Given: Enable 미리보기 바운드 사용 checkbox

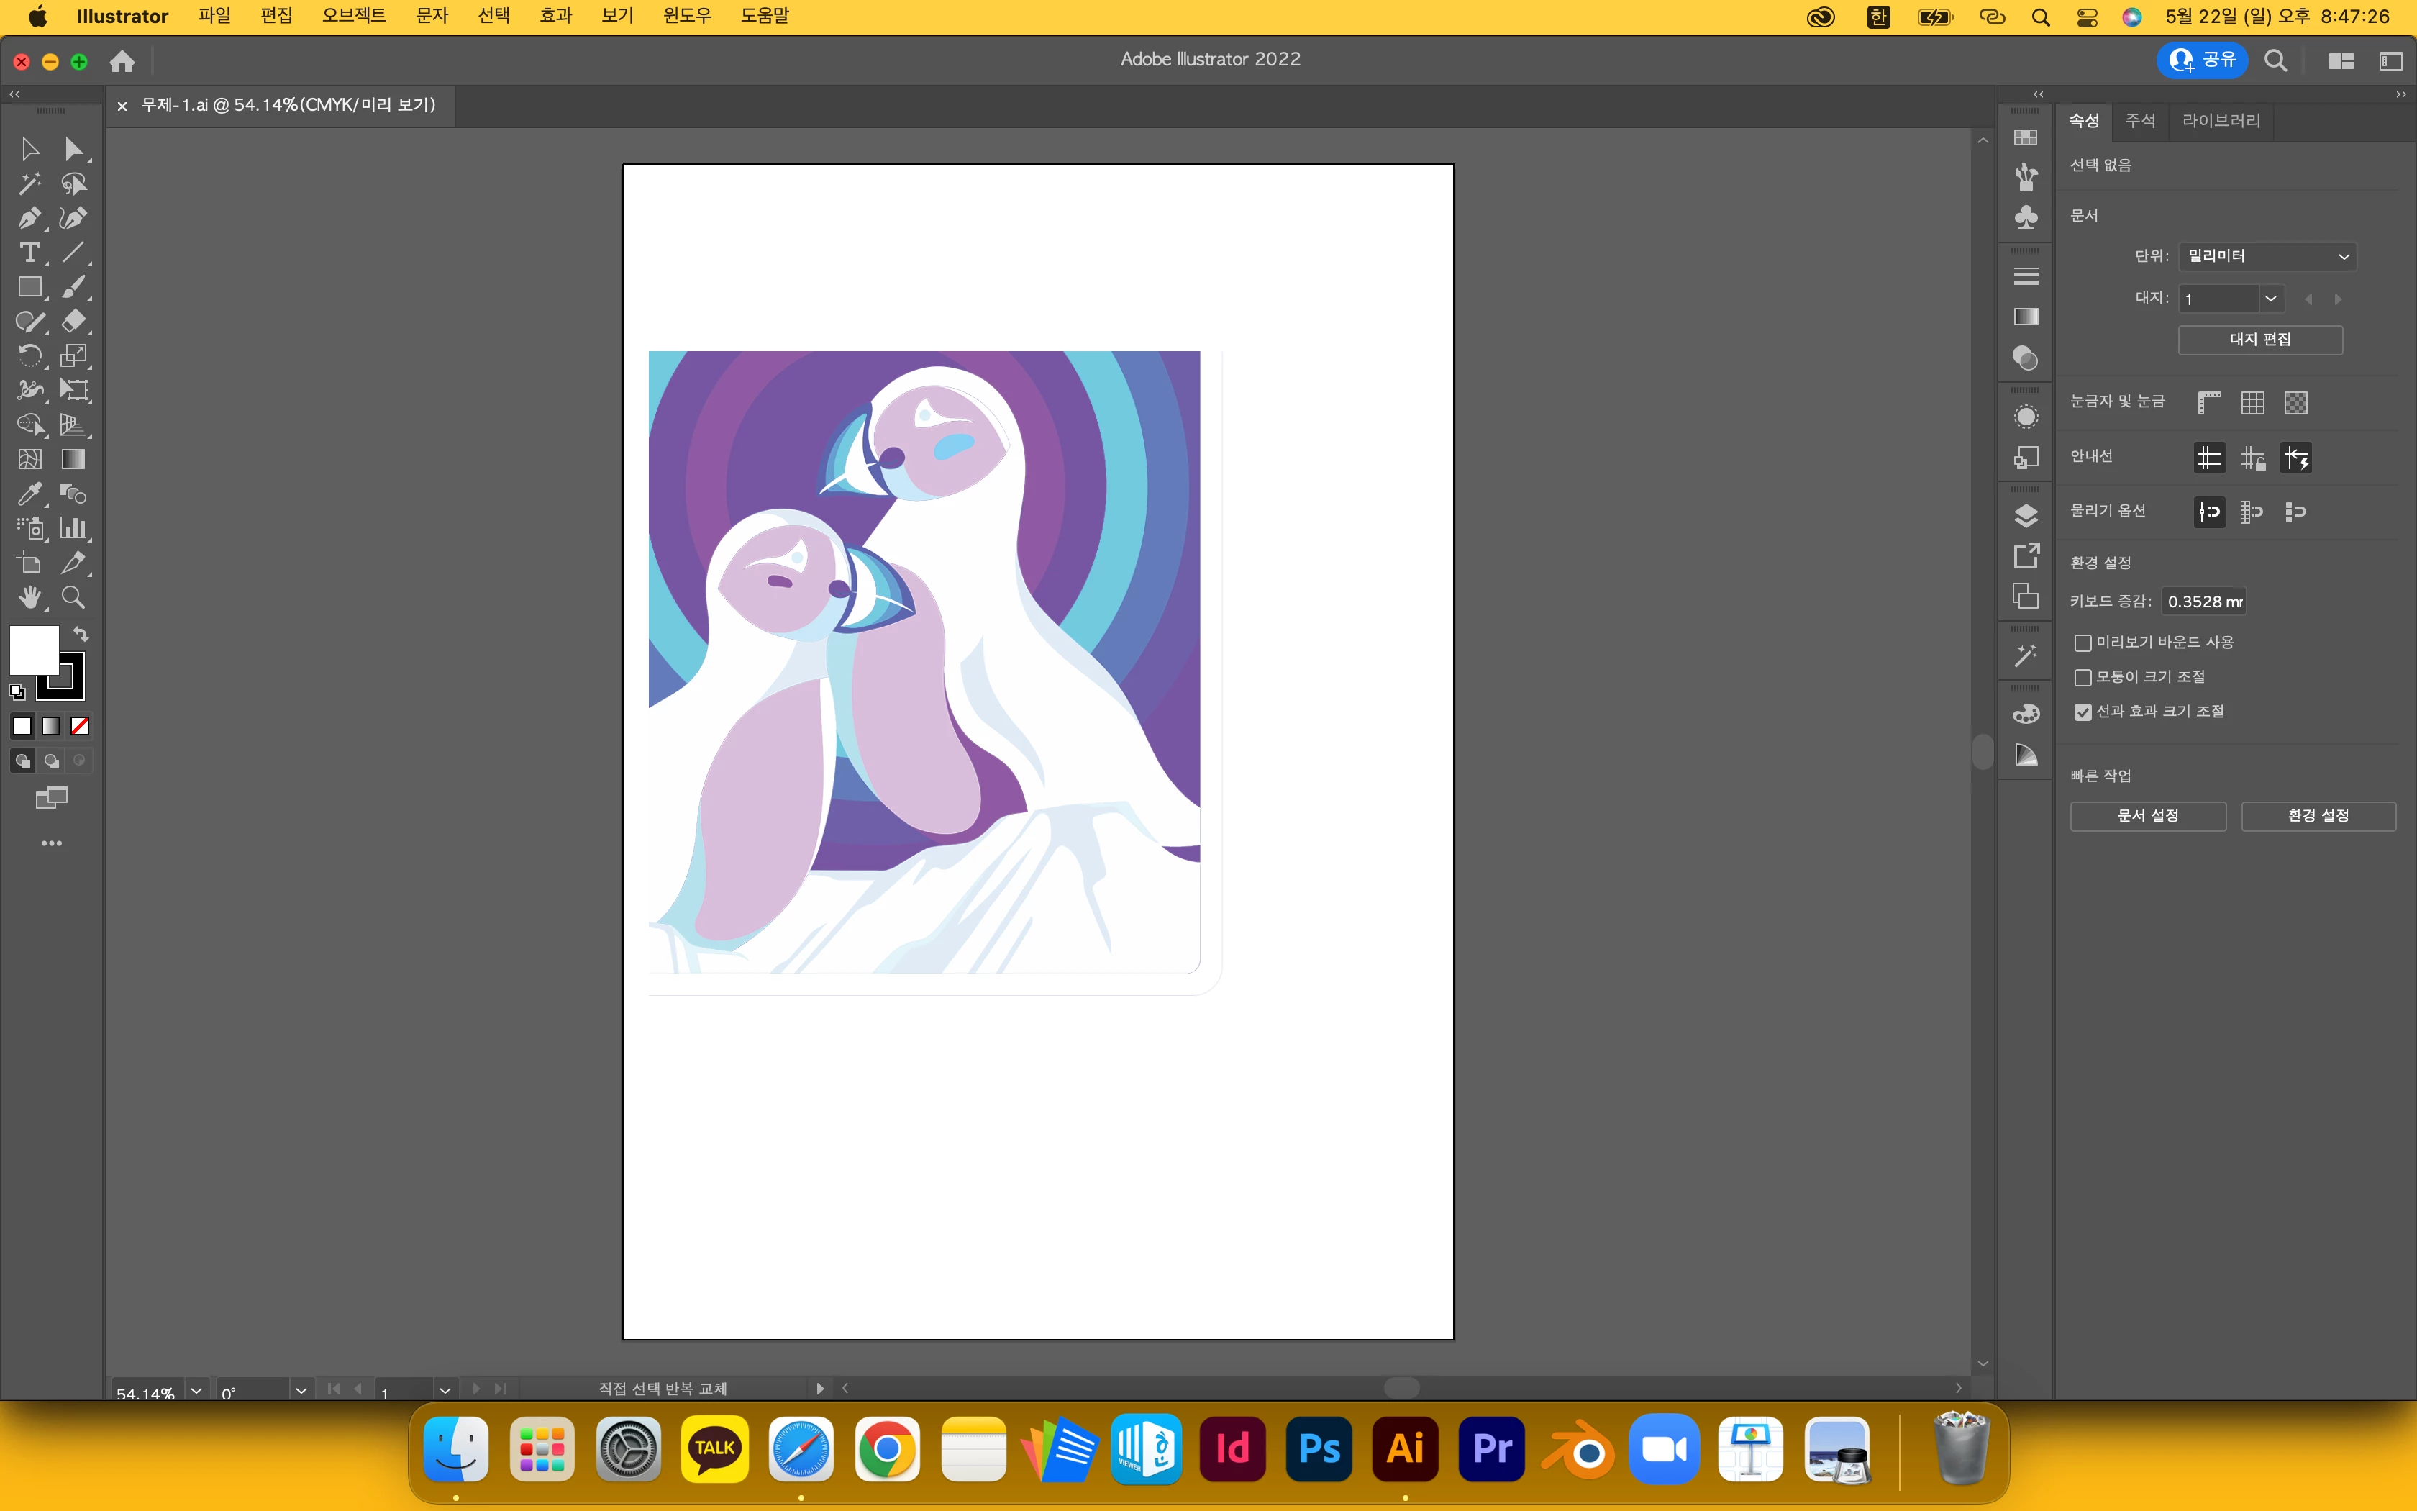Looking at the screenshot, I should coord(2083,643).
